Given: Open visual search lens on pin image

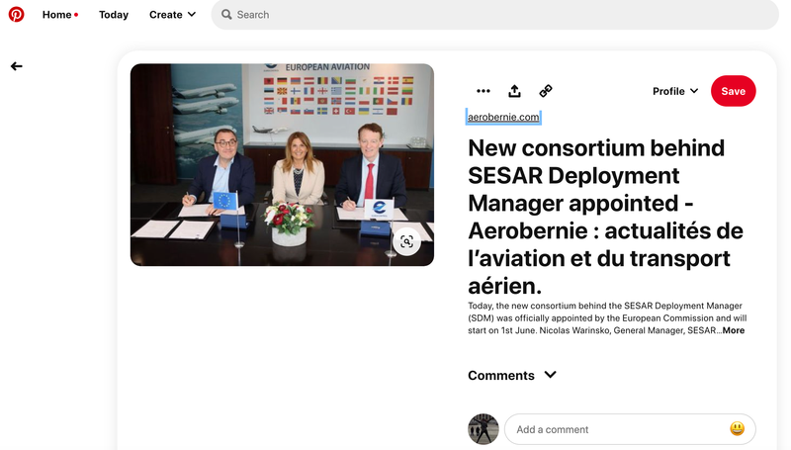Looking at the screenshot, I should click(406, 241).
